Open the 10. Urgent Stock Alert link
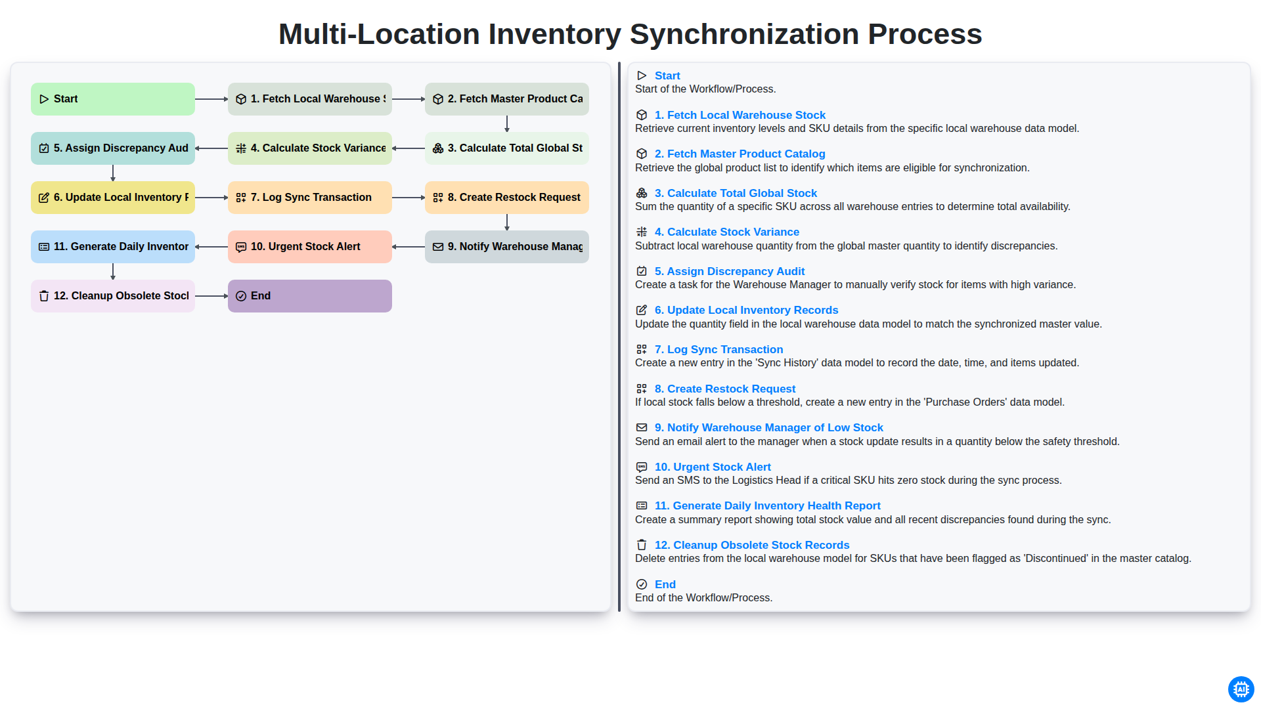Image resolution: width=1261 pixels, height=709 pixels. click(x=713, y=467)
